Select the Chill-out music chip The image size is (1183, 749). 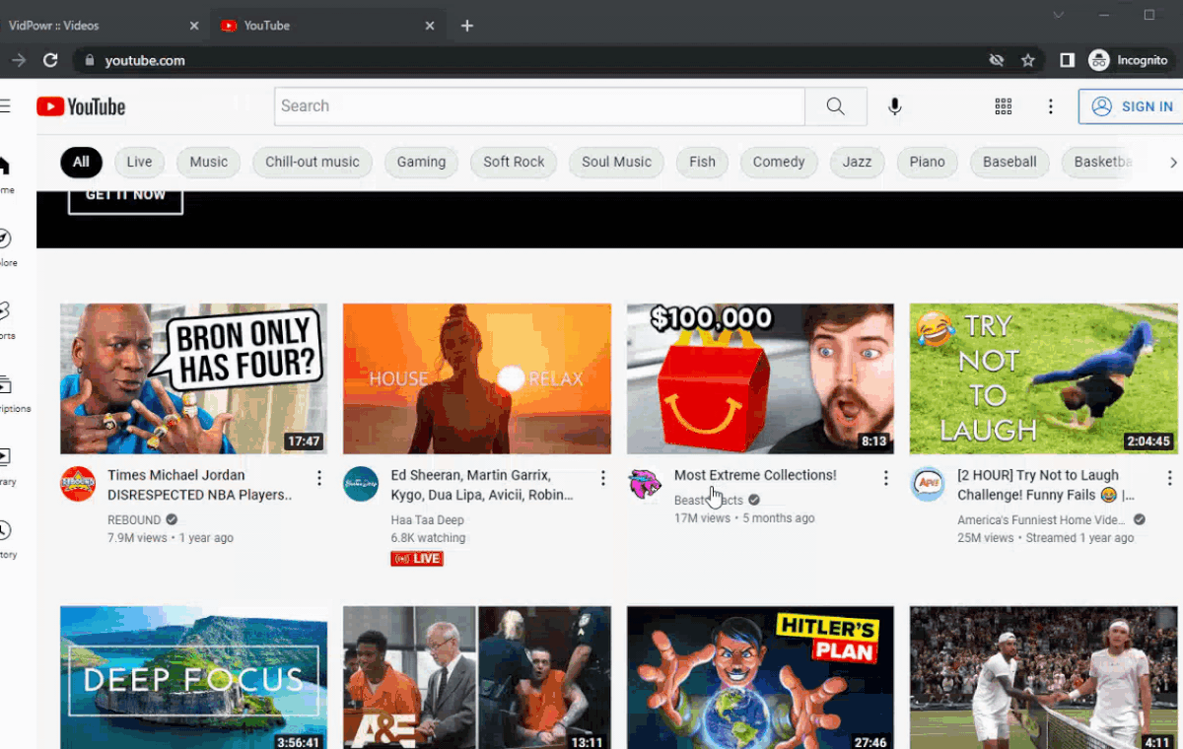coord(313,162)
